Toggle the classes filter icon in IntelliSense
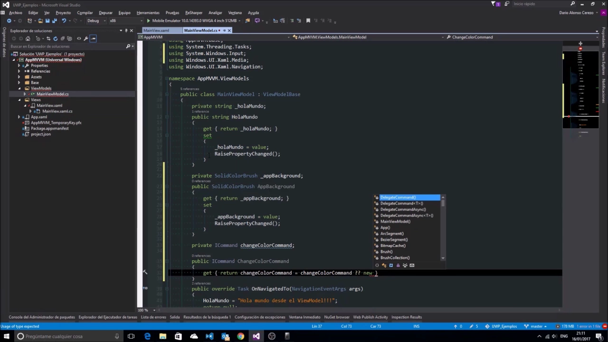This screenshot has width=608, height=342. pos(384,266)
